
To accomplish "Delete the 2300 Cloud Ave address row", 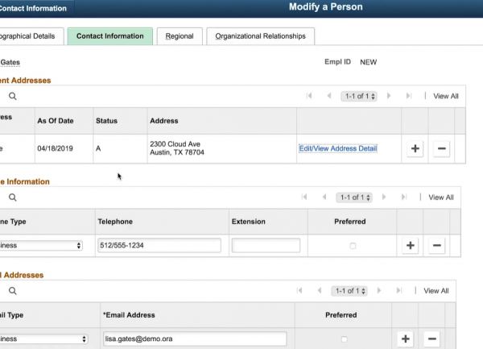I will (441, 148).
